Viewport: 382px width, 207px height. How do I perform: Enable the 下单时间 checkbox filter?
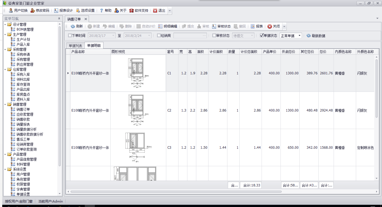coord(70,36)
